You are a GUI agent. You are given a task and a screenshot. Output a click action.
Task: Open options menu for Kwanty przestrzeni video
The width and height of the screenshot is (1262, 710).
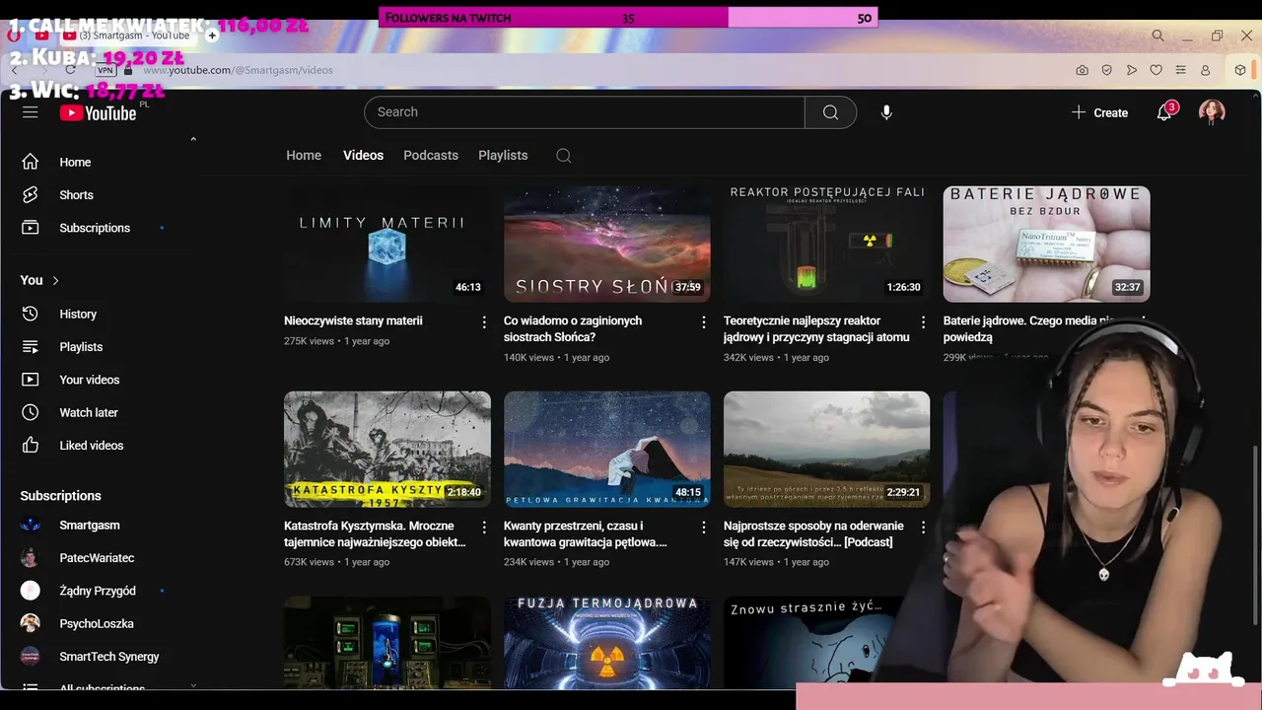click(x=704, y=527)
